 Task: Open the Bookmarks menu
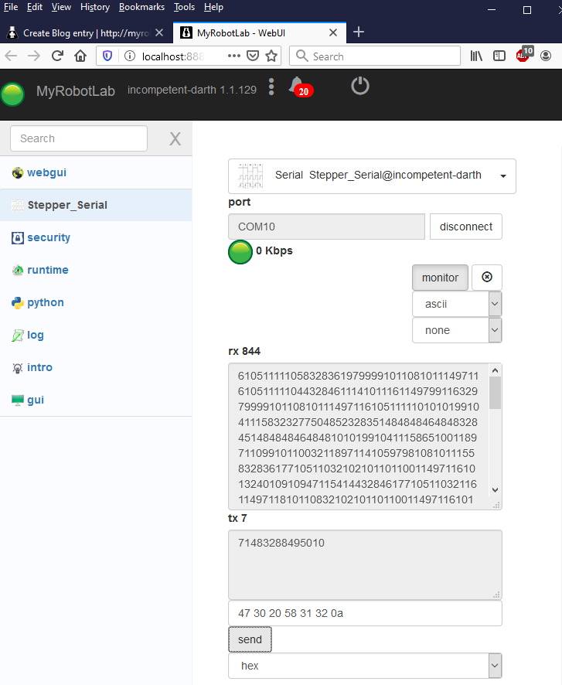click(141, 7)
